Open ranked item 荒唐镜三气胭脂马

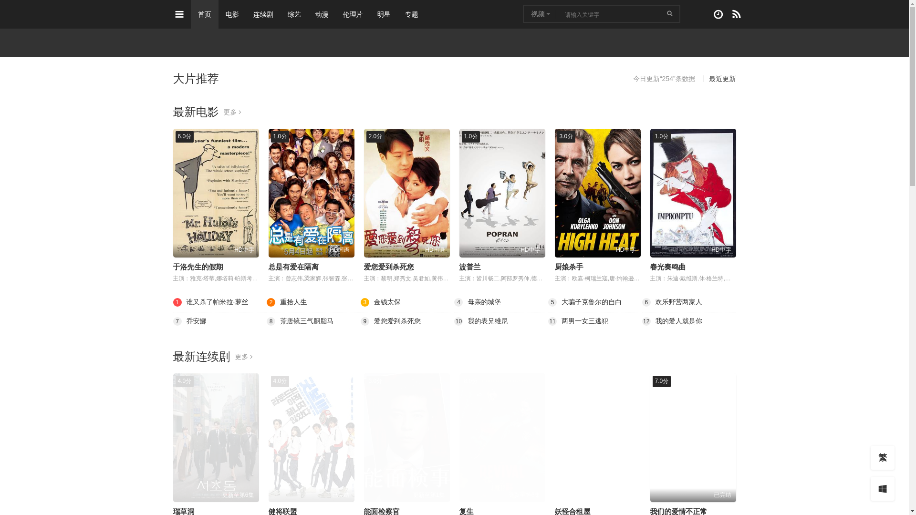point(307,321)
